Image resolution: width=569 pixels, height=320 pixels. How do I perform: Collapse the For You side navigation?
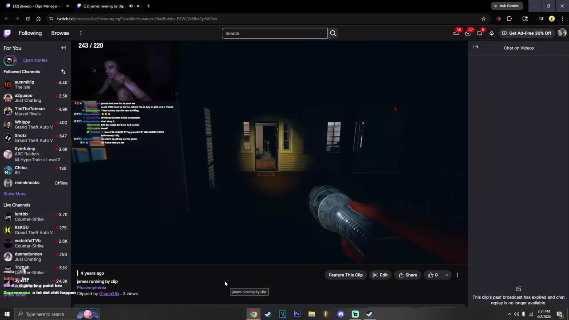(64, 48)
